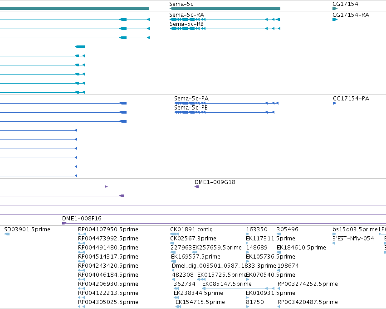Click the EK105736.5prime label
Image resolution: width=386 pixels, height=309 pixels.
(270, 256)
